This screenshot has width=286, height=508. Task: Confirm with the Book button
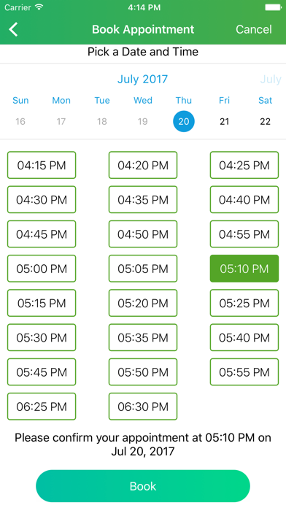click(x=143, y=486)
